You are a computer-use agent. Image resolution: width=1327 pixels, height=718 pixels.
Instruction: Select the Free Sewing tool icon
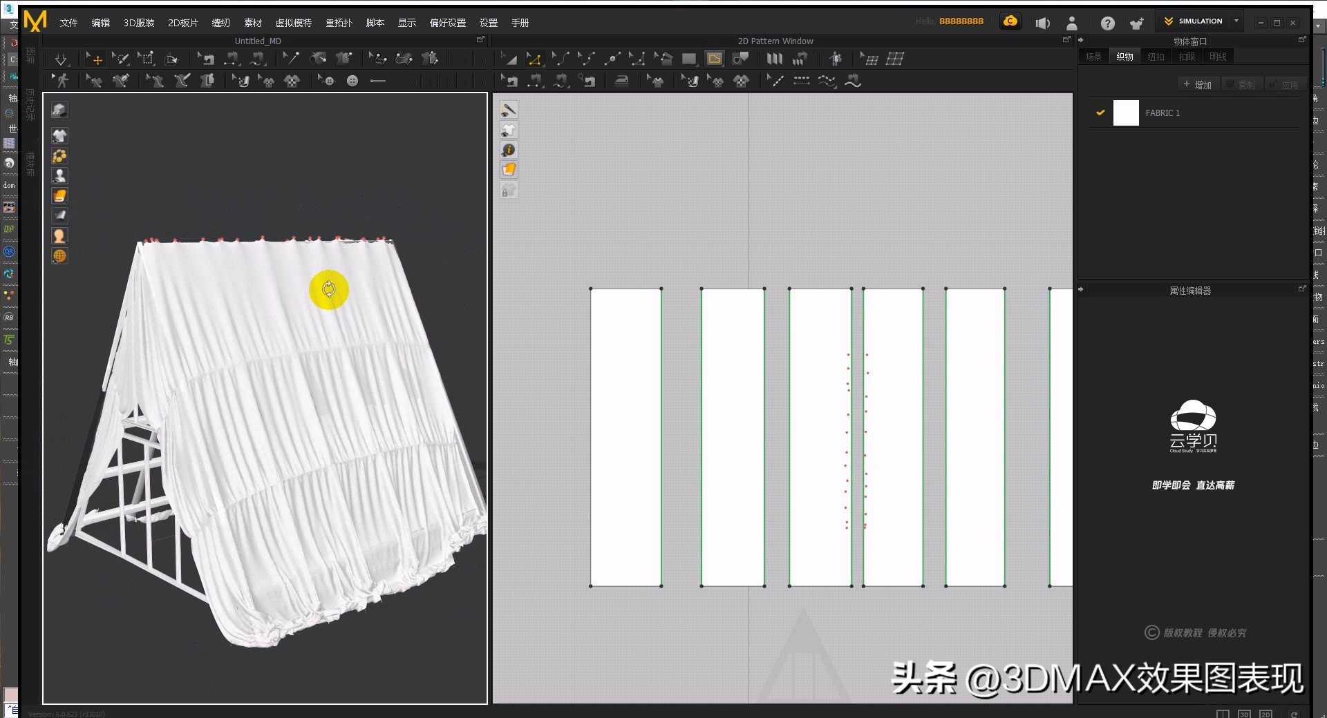coord(258,59)
